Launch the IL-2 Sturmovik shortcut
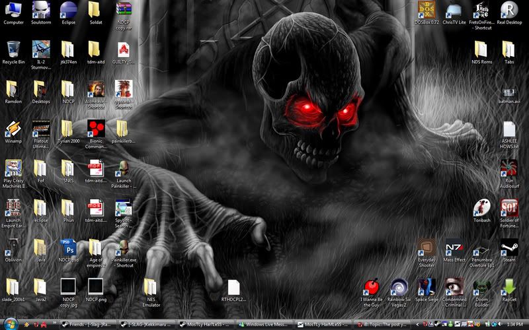529x330 pixels. coord(41,55)
